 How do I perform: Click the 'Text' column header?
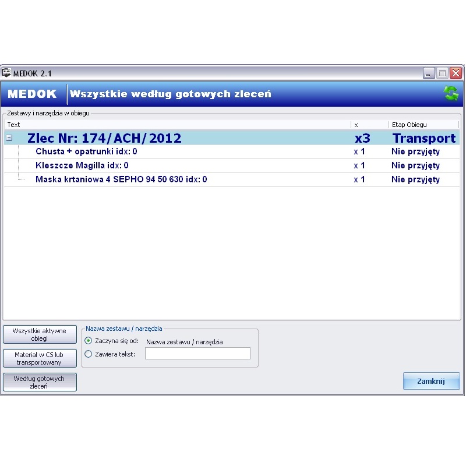tap(175, 125)
